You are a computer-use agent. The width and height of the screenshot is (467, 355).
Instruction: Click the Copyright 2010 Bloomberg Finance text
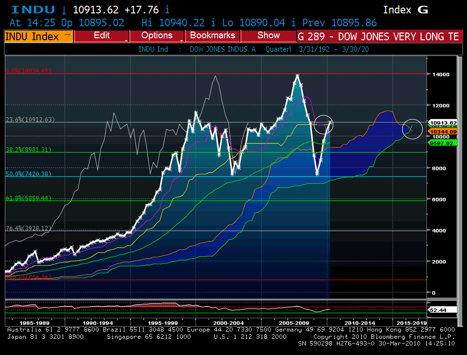click(x=384, y=336)
